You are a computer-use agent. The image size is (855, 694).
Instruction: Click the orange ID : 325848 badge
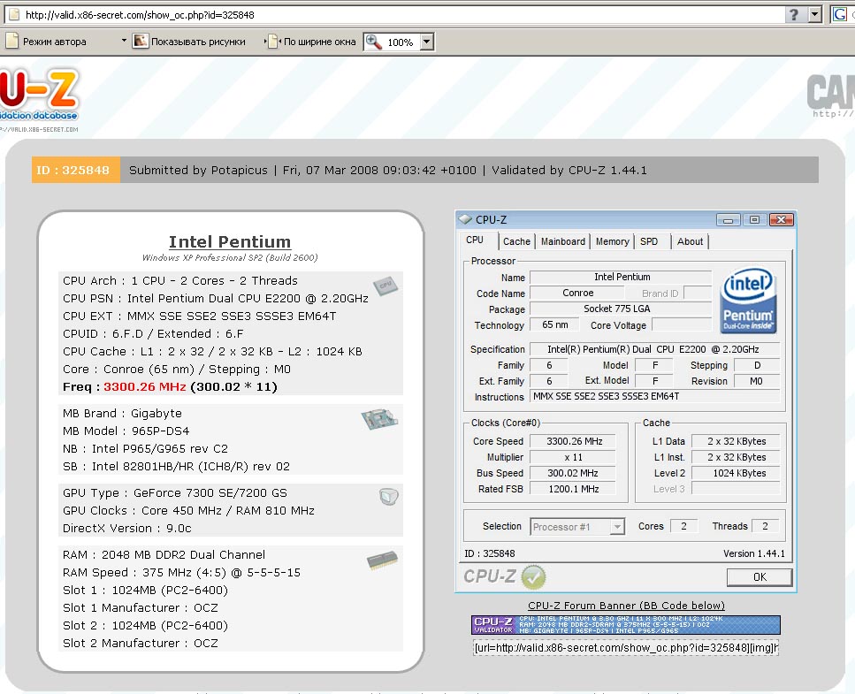[76, 170]
